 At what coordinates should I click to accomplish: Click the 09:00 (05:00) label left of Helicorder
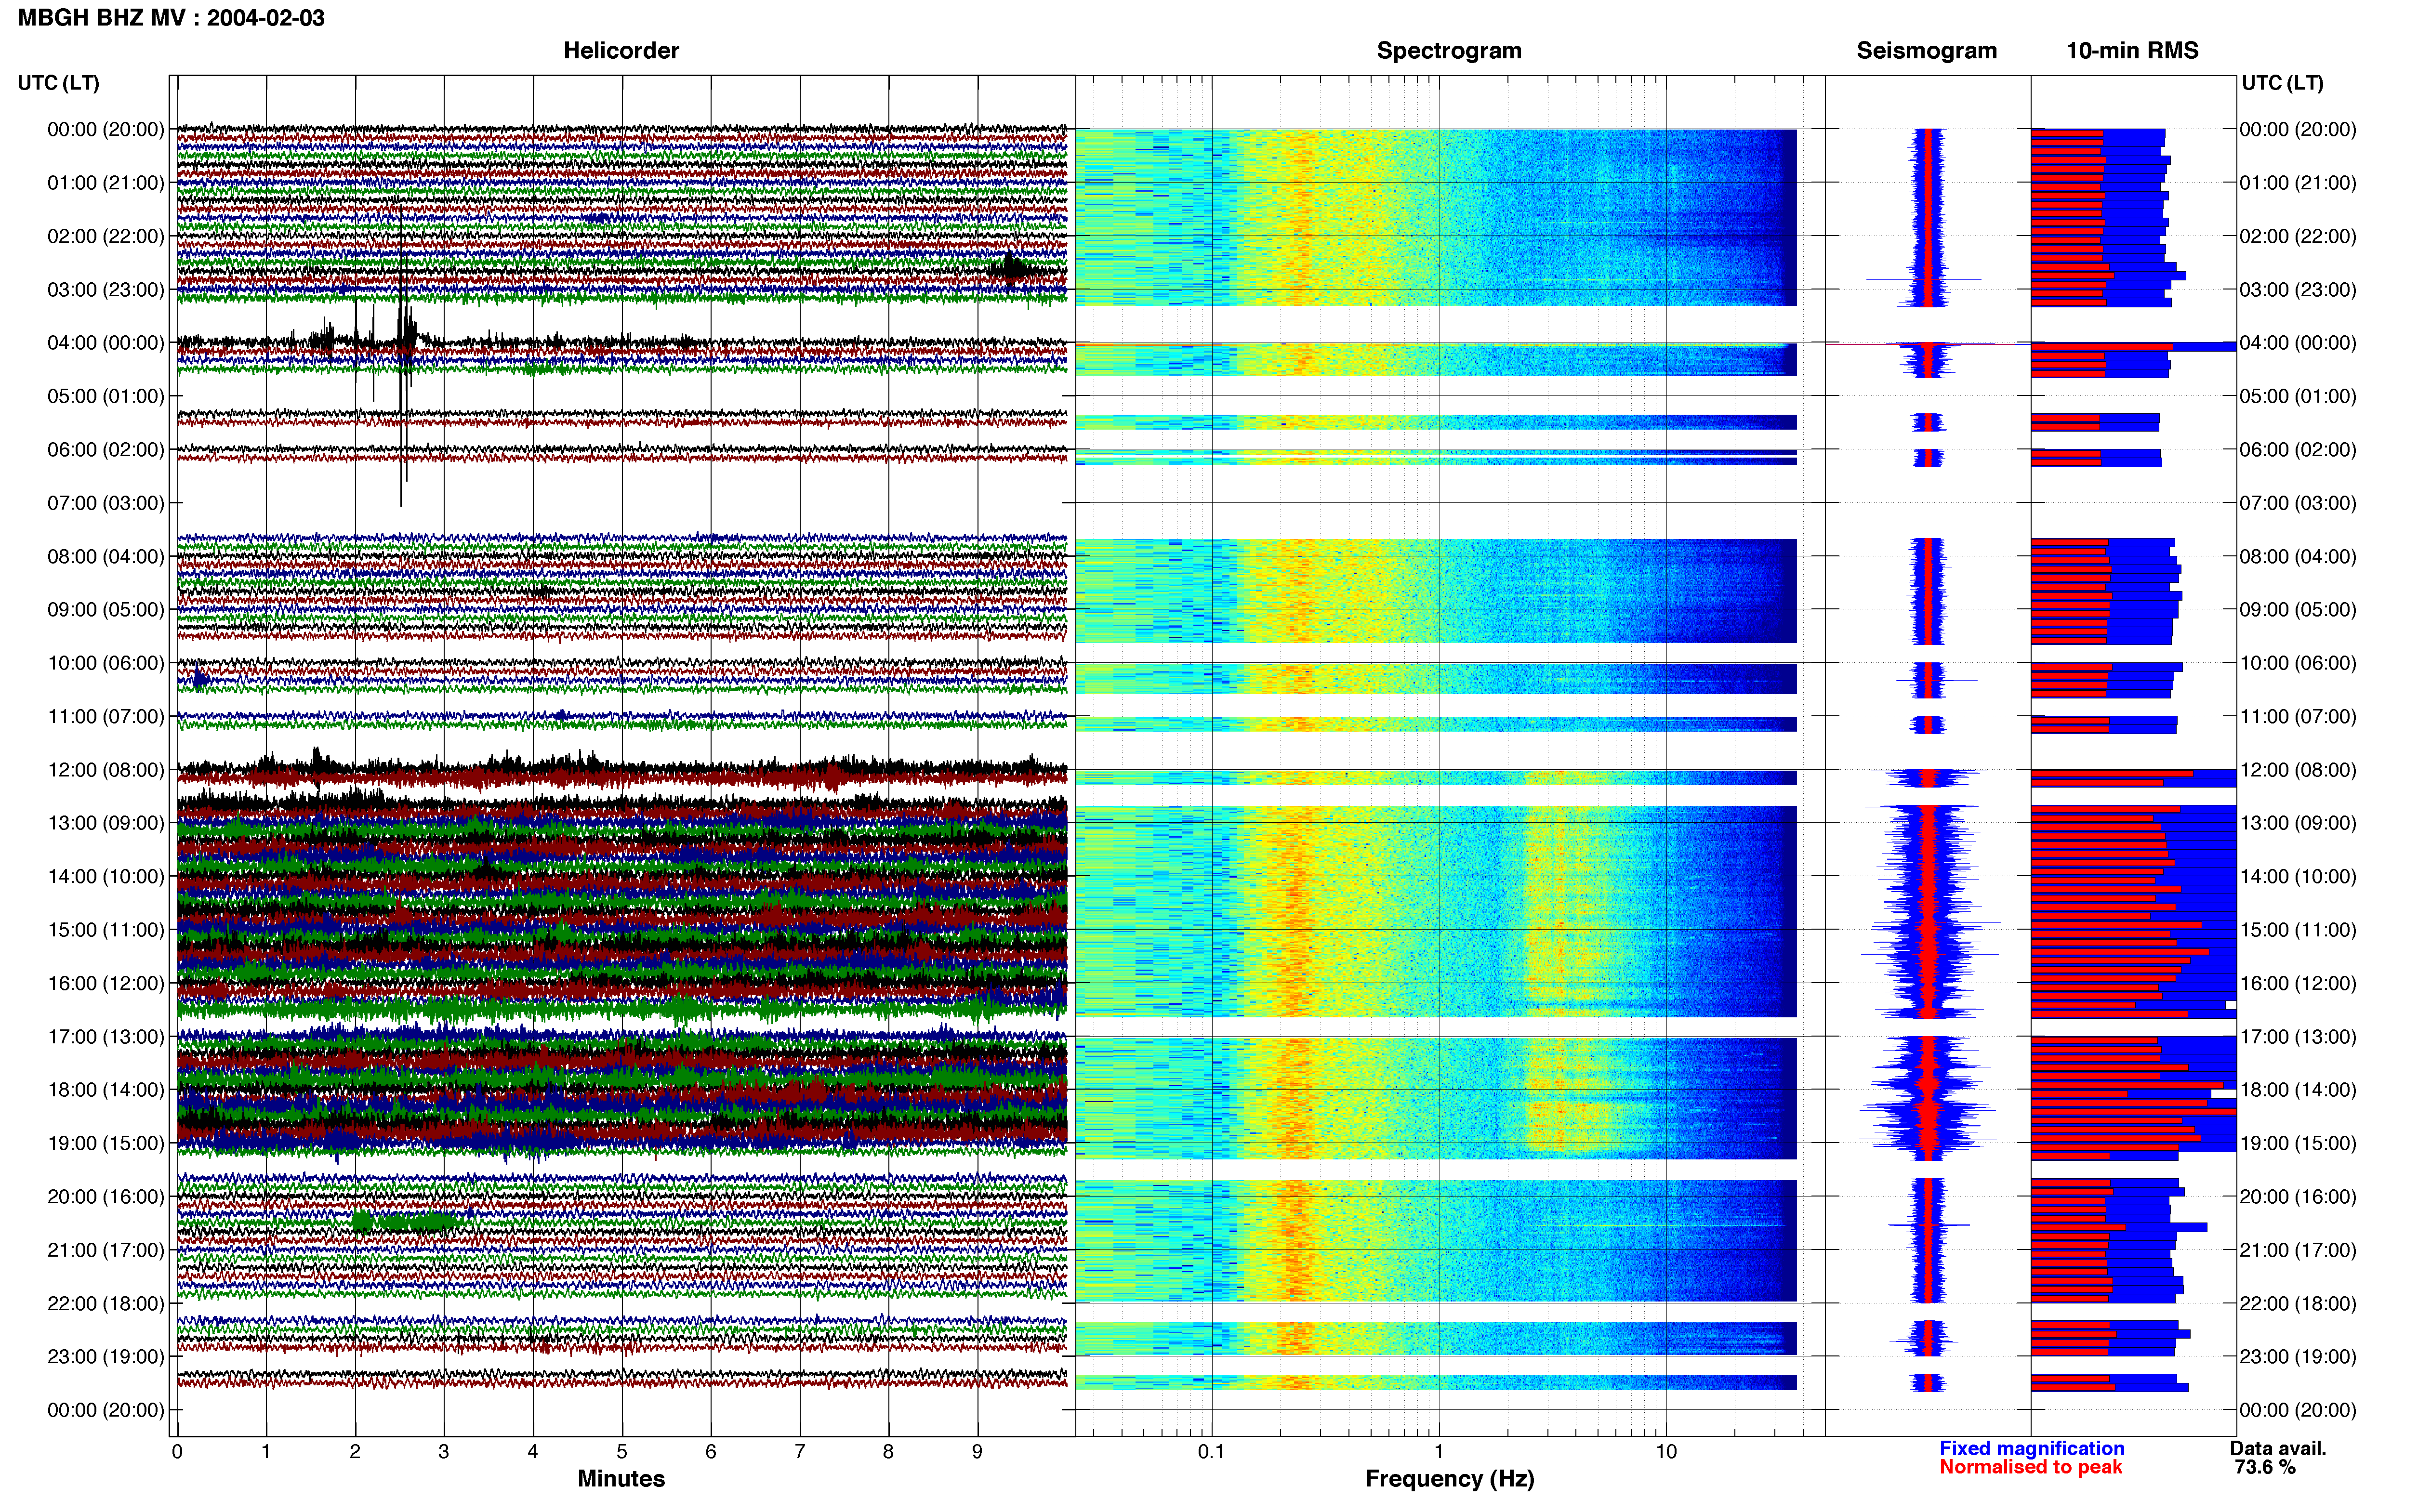pyautogui.click(x=106, y=610)
